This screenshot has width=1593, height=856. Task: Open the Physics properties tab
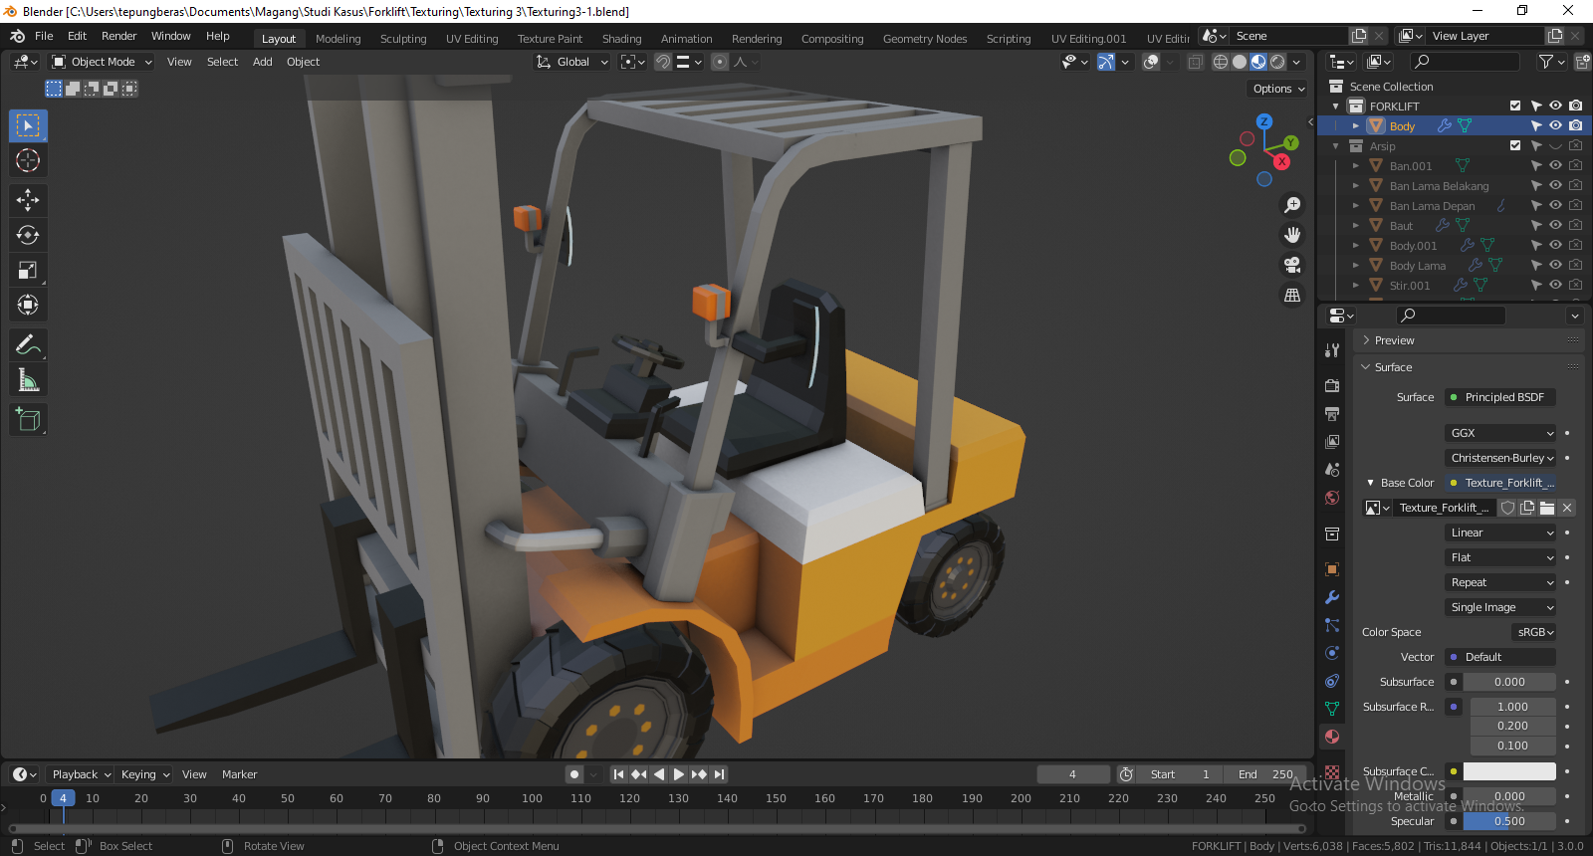point(1332,653)
